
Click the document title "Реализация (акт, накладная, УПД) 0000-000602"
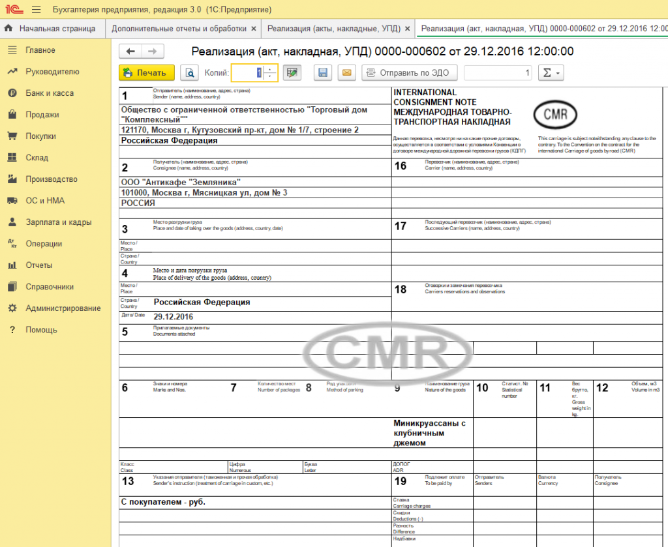coord(382,52)
